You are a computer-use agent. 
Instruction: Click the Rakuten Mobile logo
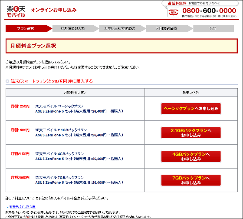pyautogui.click(x=16, y=12)
